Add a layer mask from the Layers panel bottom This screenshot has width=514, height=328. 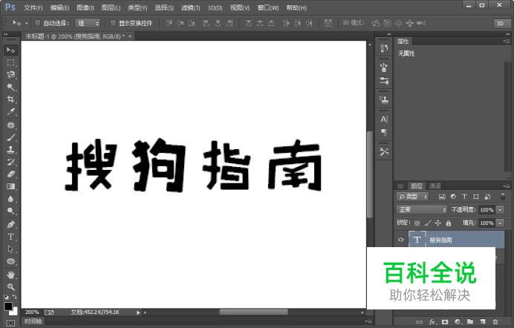pyautogui.click(x=445, y=322)
